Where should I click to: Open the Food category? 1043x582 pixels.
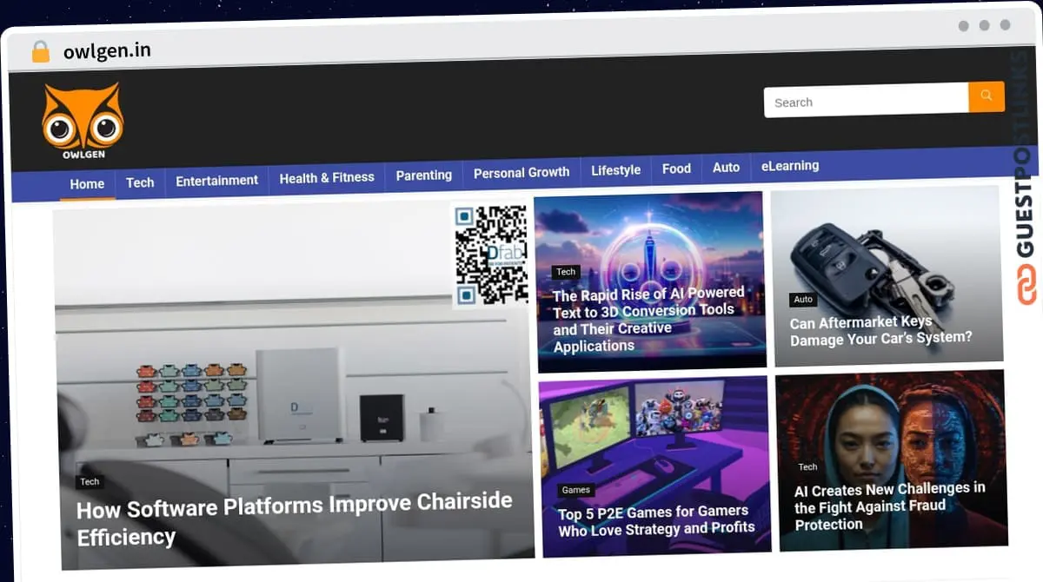676,169
